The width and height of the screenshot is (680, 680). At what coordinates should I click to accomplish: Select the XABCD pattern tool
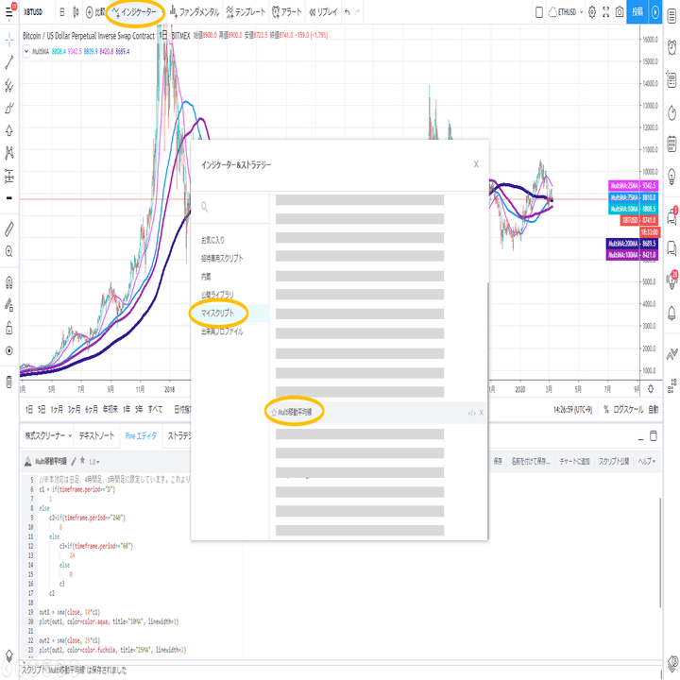[x=9, y=153]
